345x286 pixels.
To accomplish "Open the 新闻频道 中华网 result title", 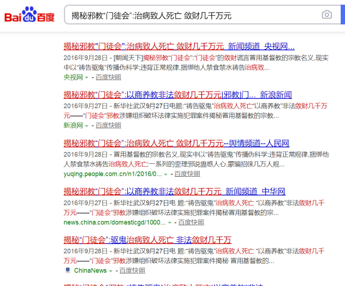I will tap(174, 192).
